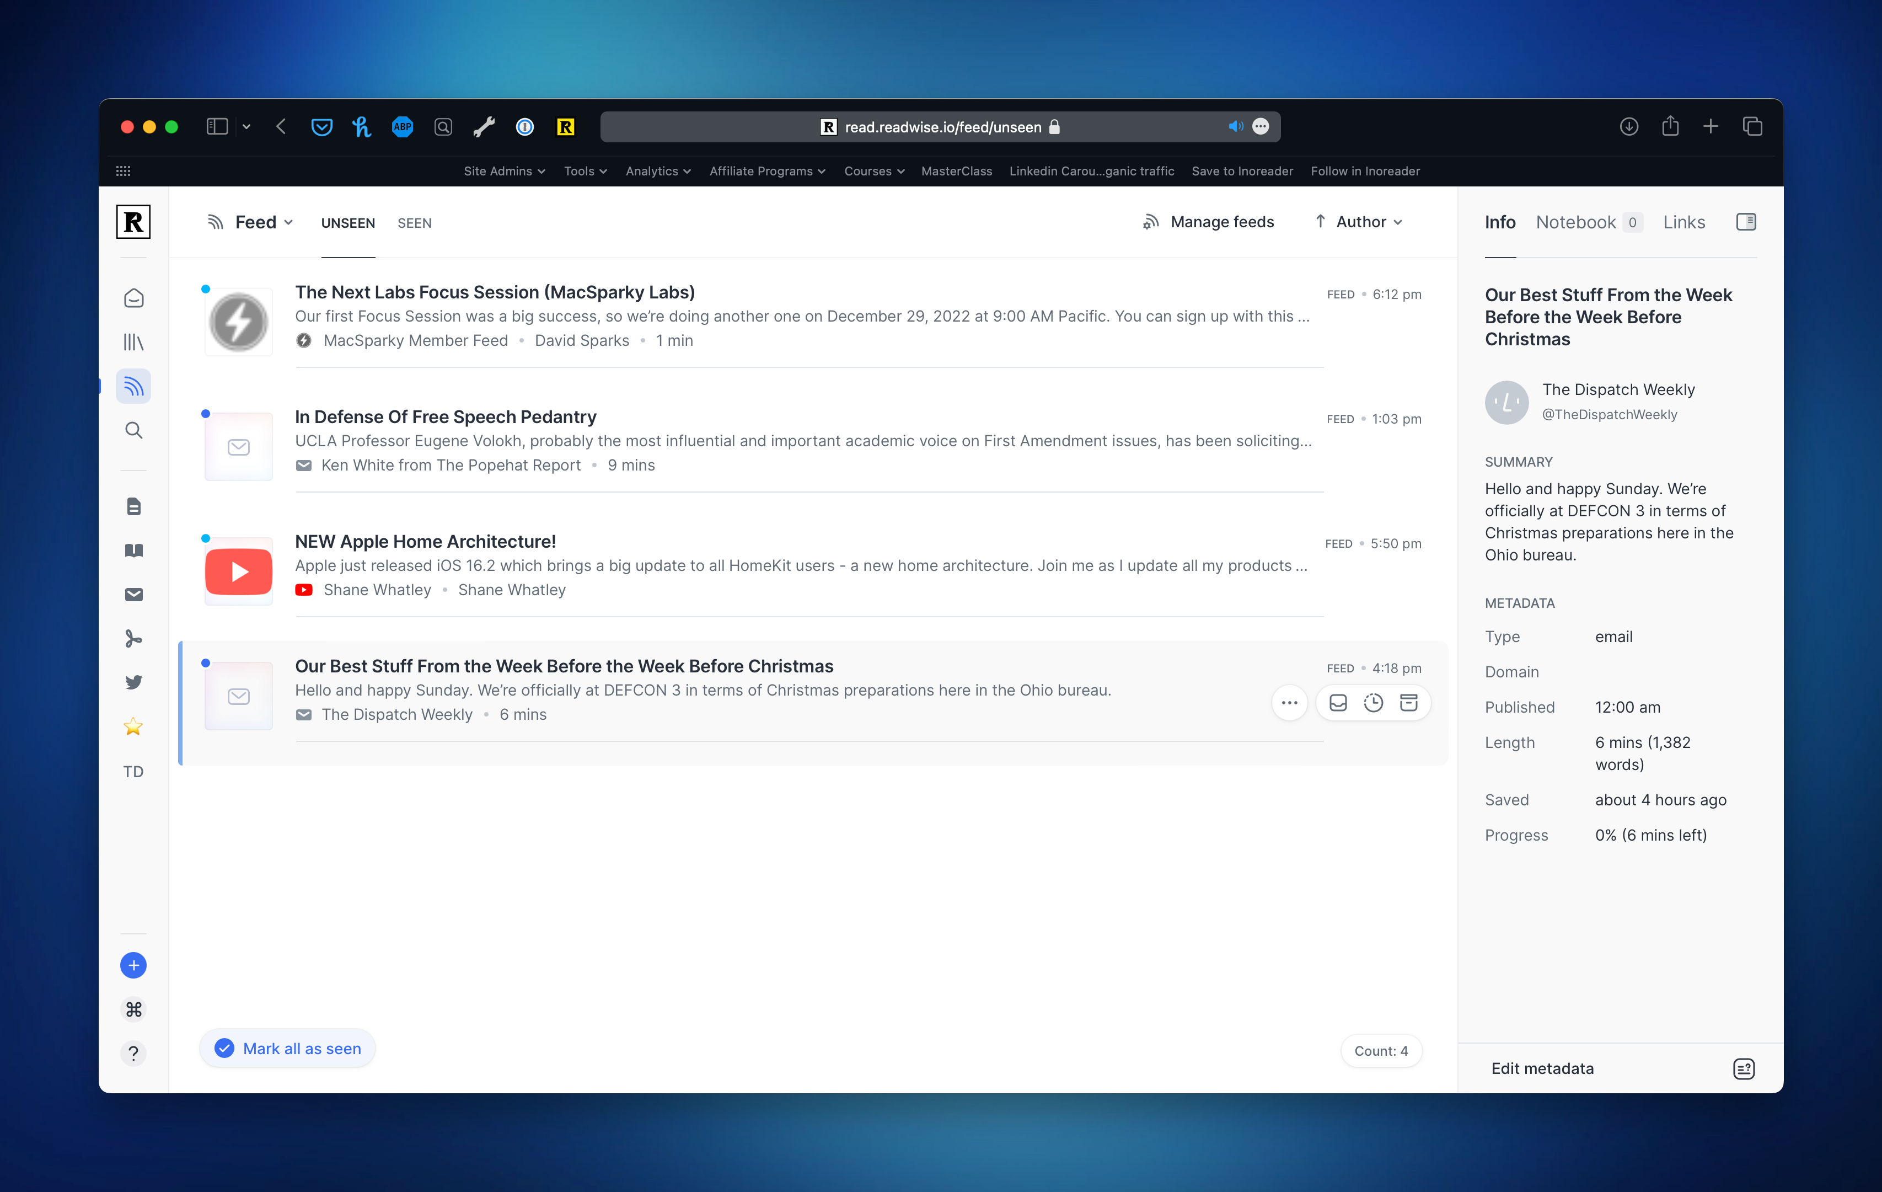
Task: Open the Library icon in sidebar
Action: 133,343
